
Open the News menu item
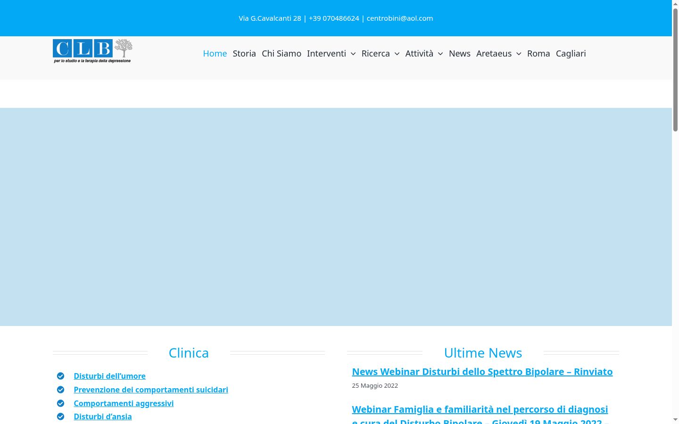point(460,54)
